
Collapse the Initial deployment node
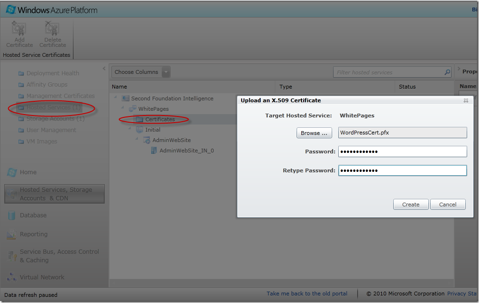tap(129, 128)
